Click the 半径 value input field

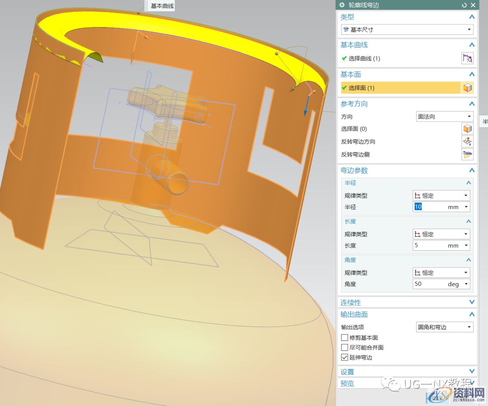[x=432, y=207]
